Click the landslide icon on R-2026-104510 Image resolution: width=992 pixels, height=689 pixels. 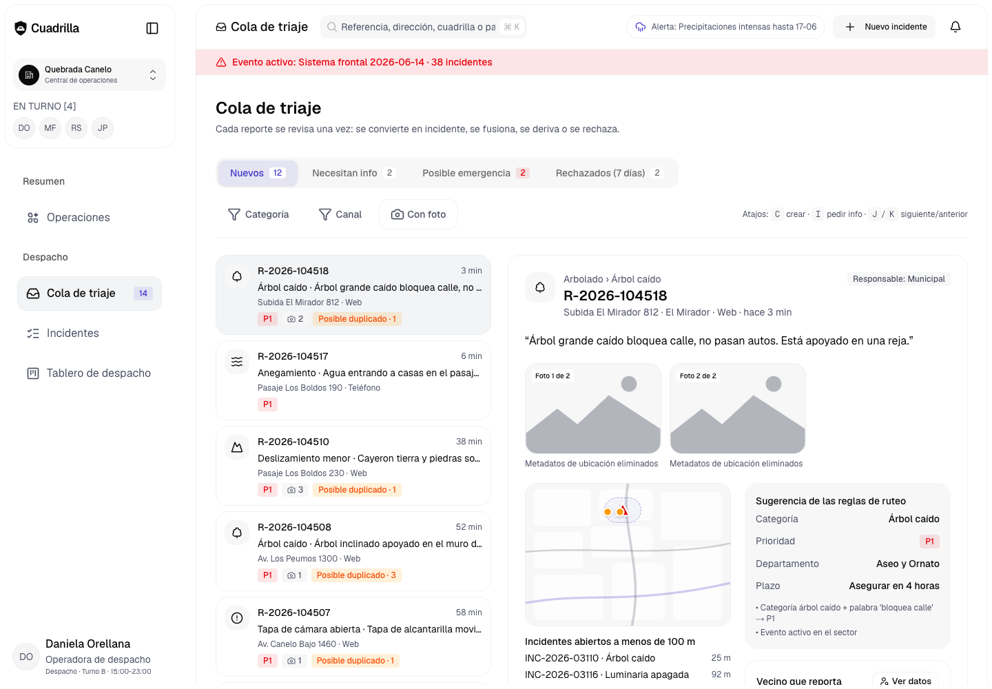click(237, 447)
